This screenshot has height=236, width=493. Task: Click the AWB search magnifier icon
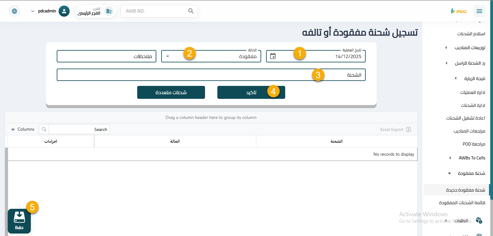point(191,11)
